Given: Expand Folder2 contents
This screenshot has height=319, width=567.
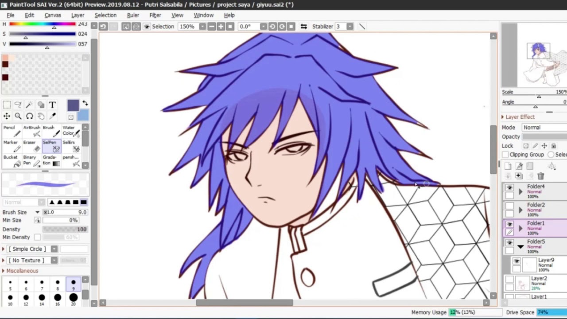Looking at the screenshot, I should coord(520,210).
